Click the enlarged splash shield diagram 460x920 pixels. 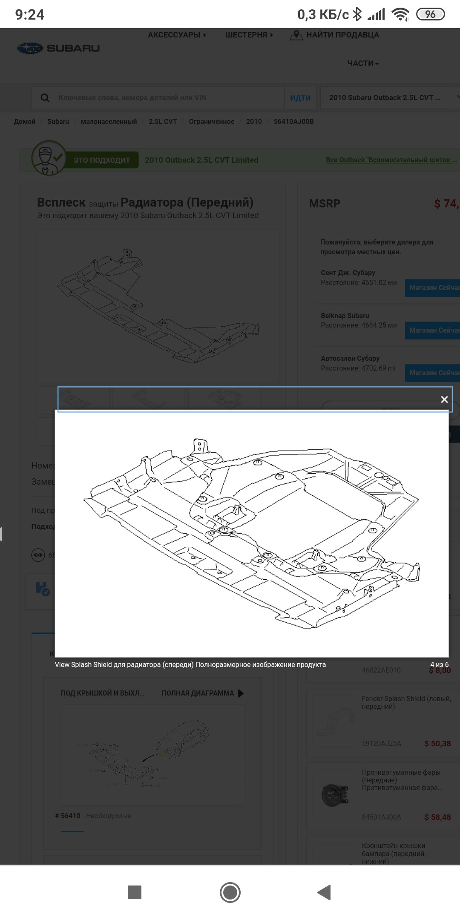click(x=251, y=533)
